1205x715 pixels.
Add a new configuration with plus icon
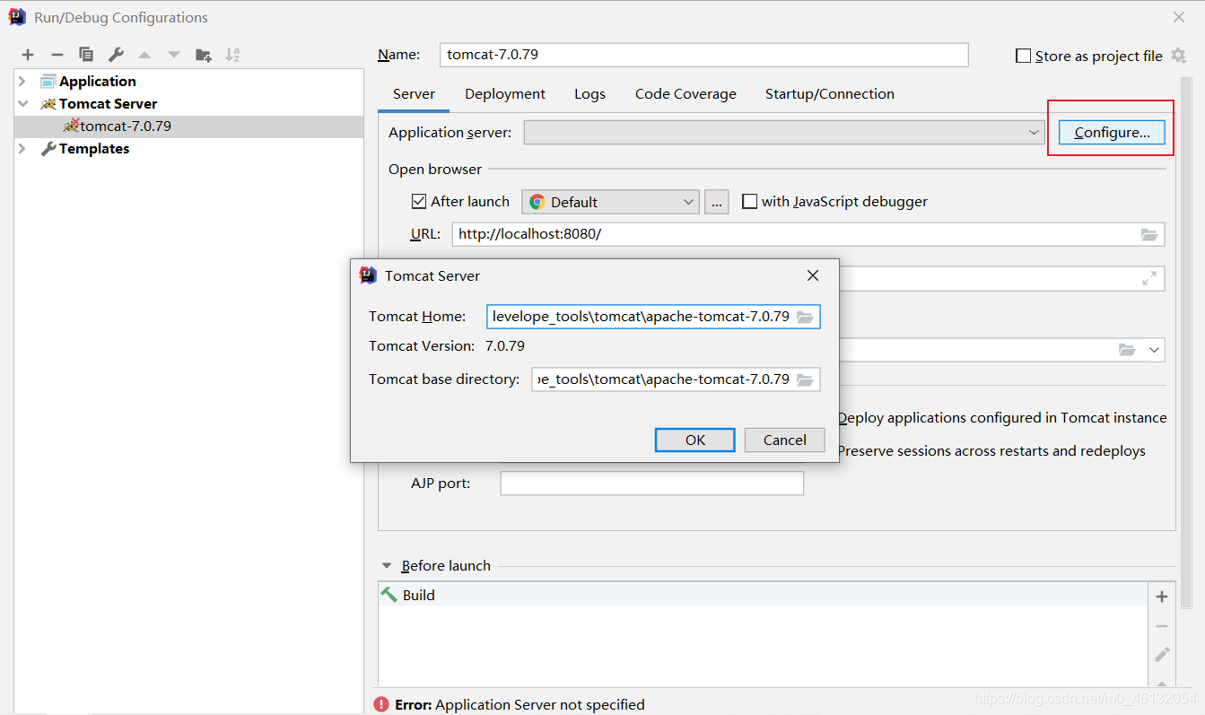point(28,55)
